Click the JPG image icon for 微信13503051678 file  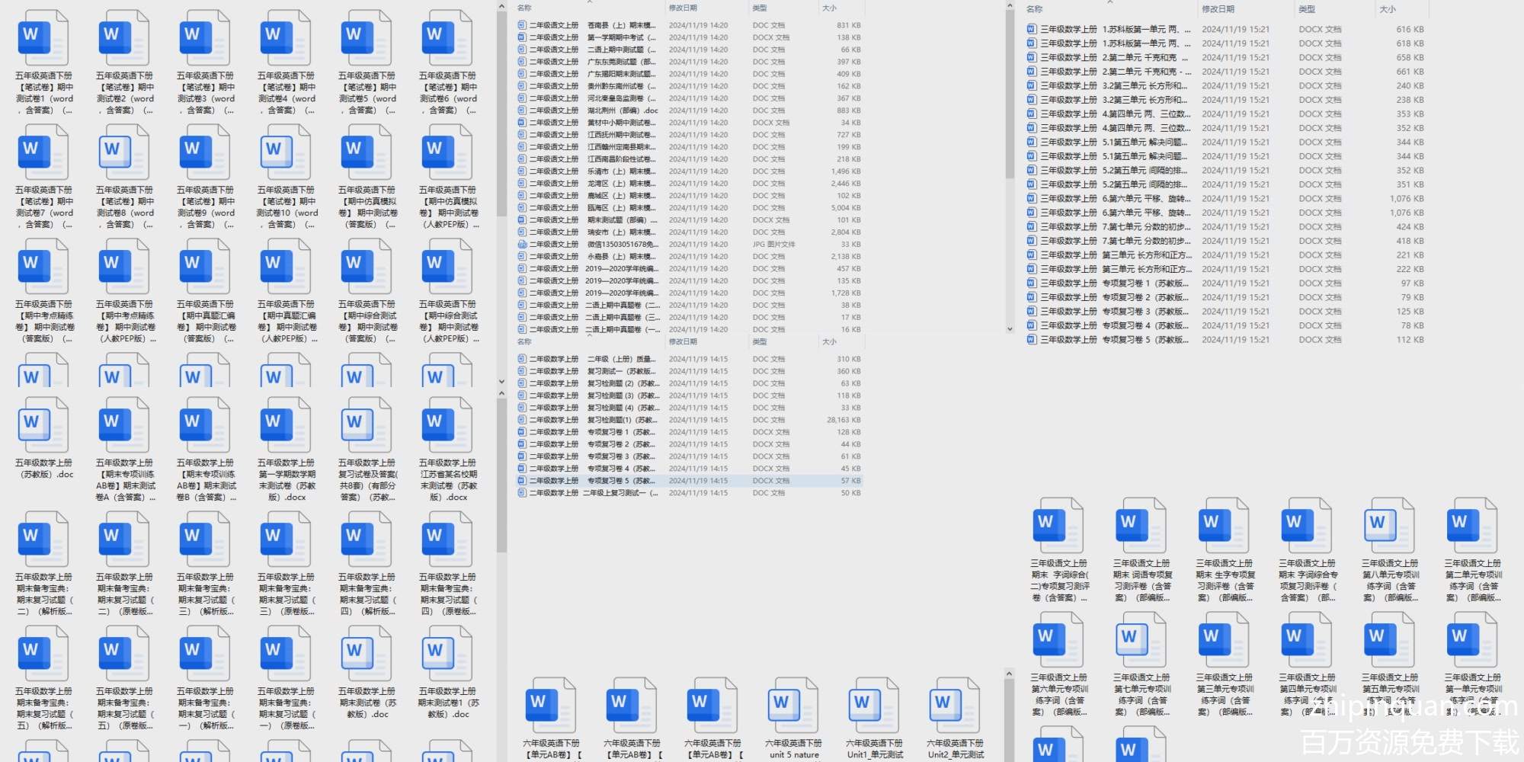pyautogui.click(x=522, y=245)
